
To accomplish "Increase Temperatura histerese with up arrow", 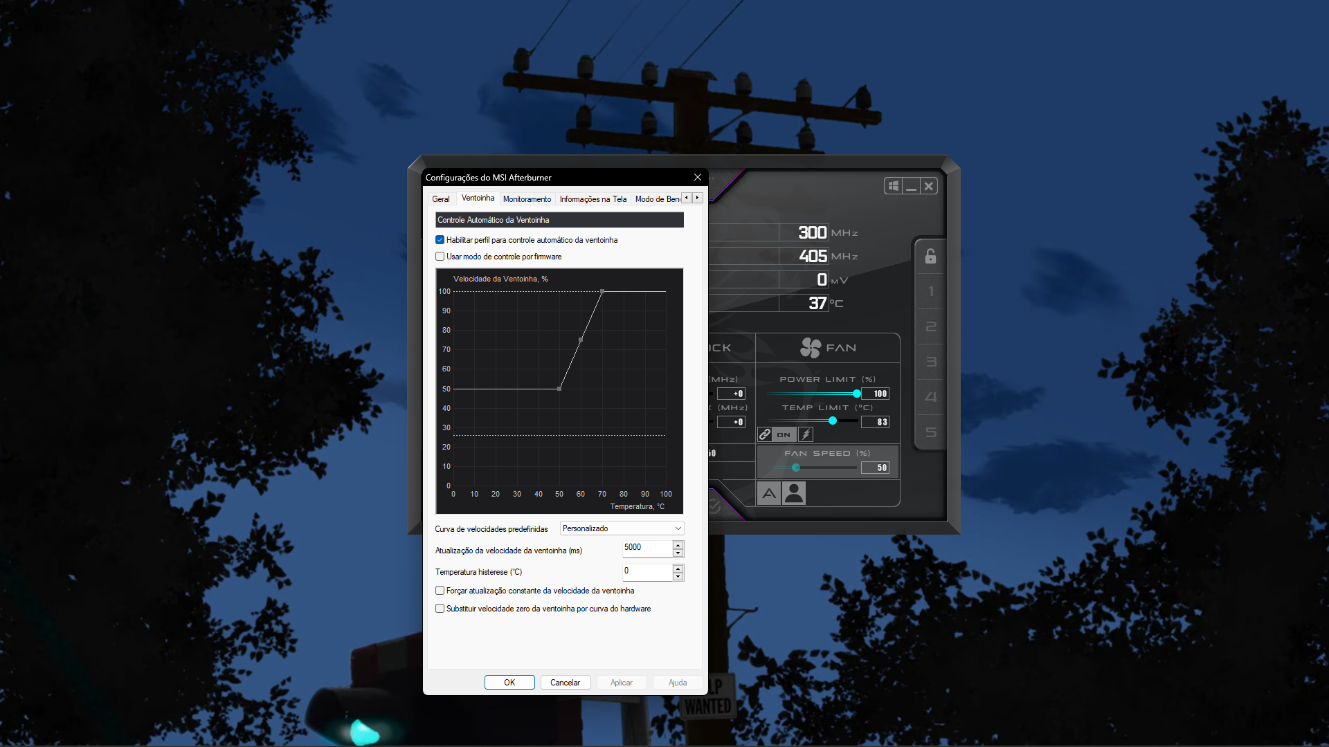I will 678,569.
